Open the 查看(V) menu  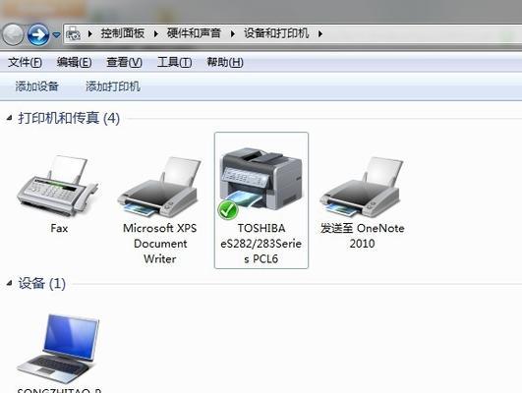pos(124,62)
